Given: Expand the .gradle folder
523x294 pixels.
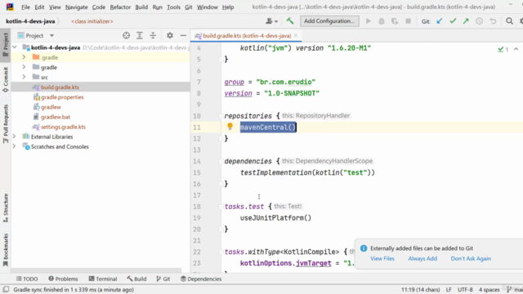Looking at the screenshot, I should (24, 57).
